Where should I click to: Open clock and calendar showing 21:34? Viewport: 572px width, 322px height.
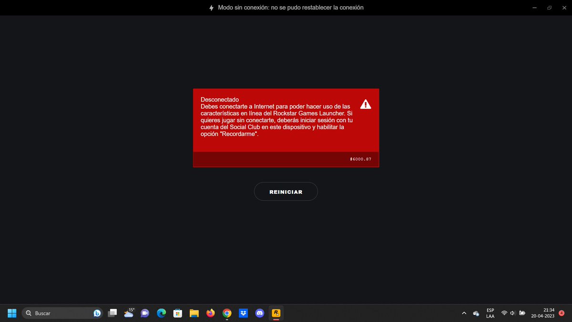tap(543, 313)
